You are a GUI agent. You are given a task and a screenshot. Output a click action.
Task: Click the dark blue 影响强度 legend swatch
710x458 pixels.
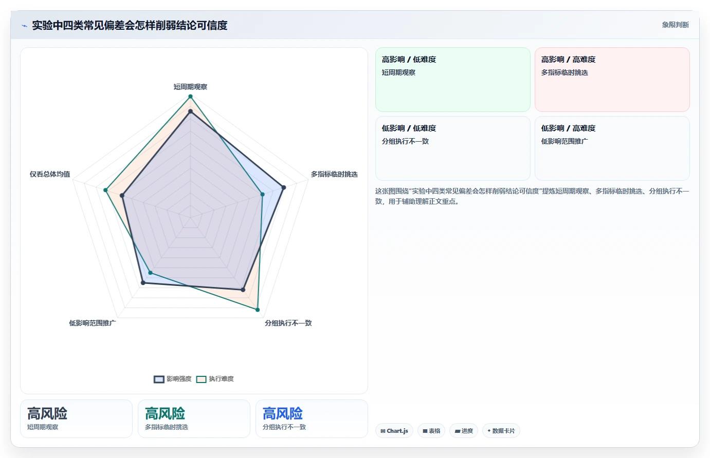pos(159,379)
